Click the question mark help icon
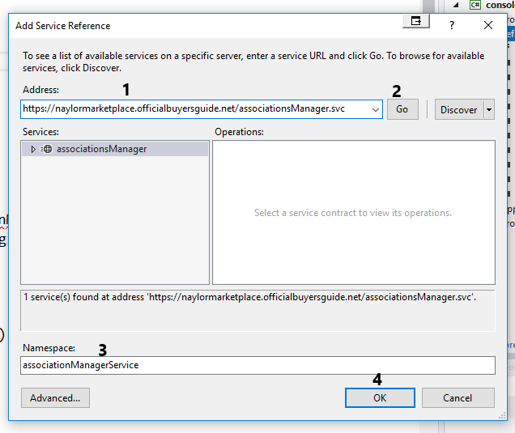515x433 pixels. [x=452, y=25]
